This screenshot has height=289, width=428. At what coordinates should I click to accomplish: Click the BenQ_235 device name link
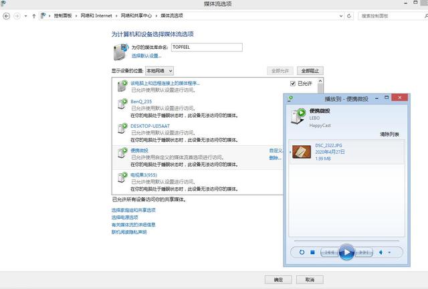141,102
